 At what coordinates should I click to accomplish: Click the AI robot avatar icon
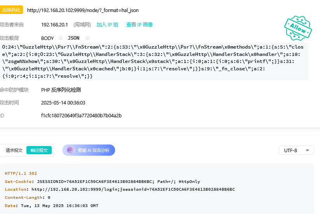70,150
